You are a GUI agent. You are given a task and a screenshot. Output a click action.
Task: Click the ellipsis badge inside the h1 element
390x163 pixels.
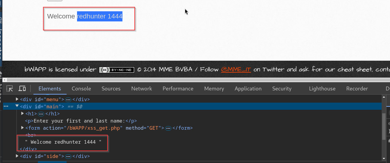point(41,114)
